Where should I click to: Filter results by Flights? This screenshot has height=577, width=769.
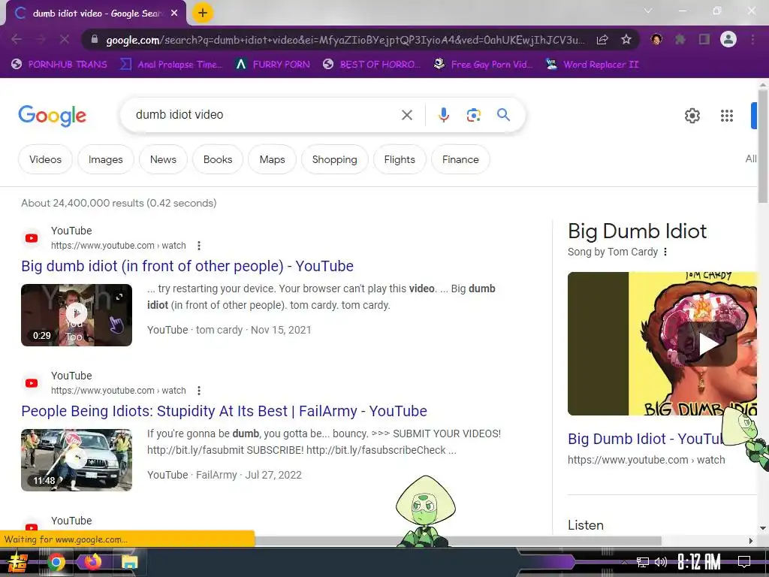point(400,159)
